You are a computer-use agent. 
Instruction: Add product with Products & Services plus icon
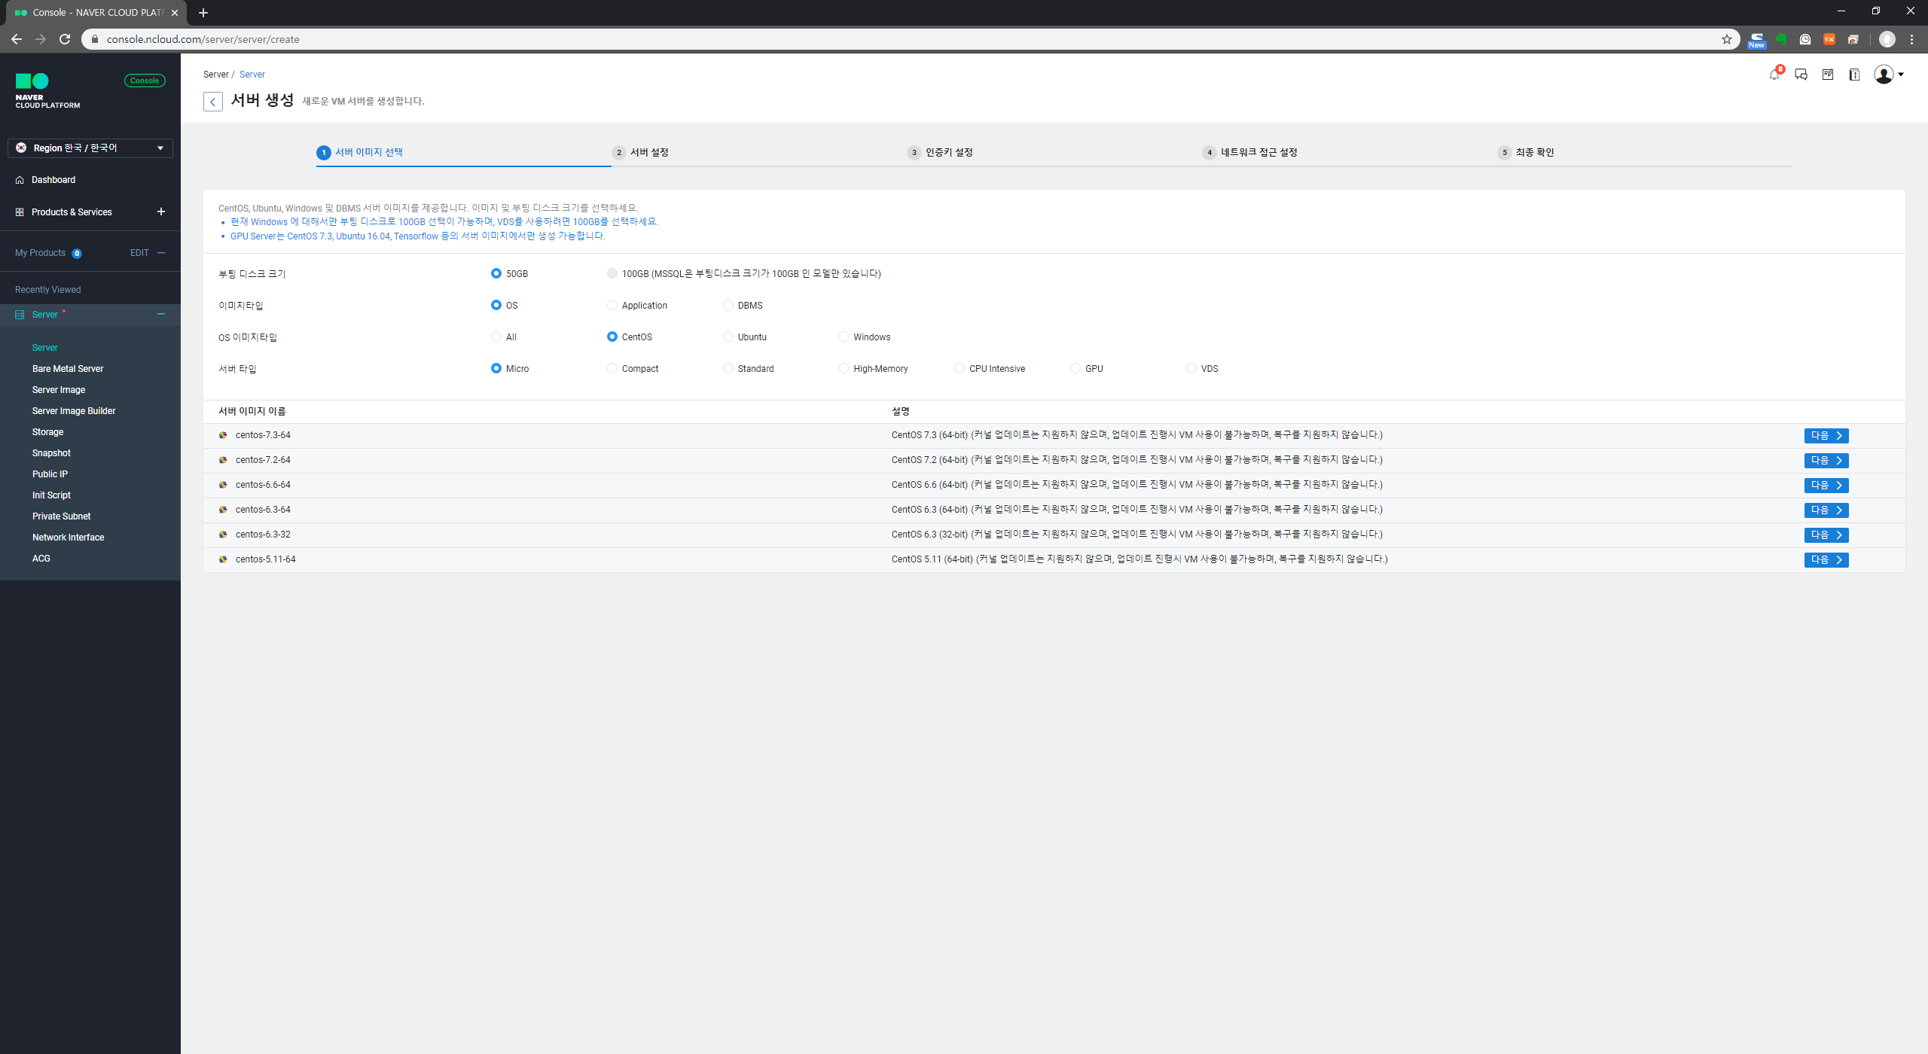click(x=161, y=212)
